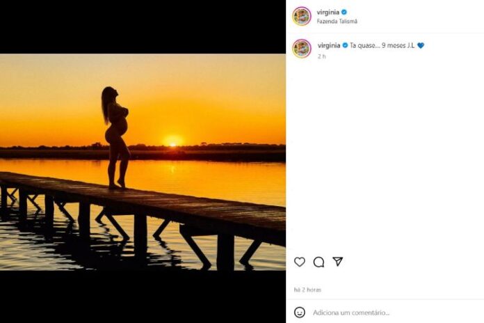Viewport: 484px width, 323px height.
Task: Open comments via the speech bubble icon
Action: point(318,262)
